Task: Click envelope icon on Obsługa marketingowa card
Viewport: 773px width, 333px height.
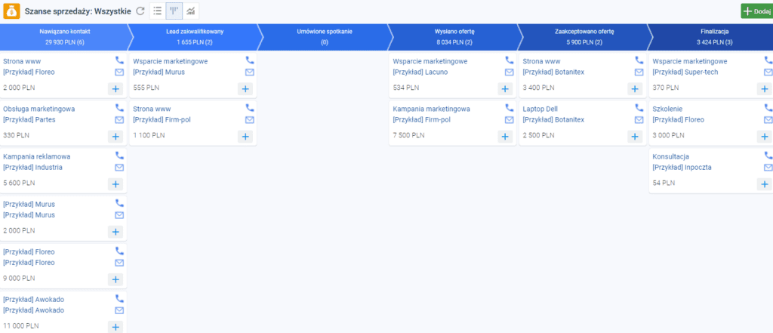Action: (x=119, y=120)
